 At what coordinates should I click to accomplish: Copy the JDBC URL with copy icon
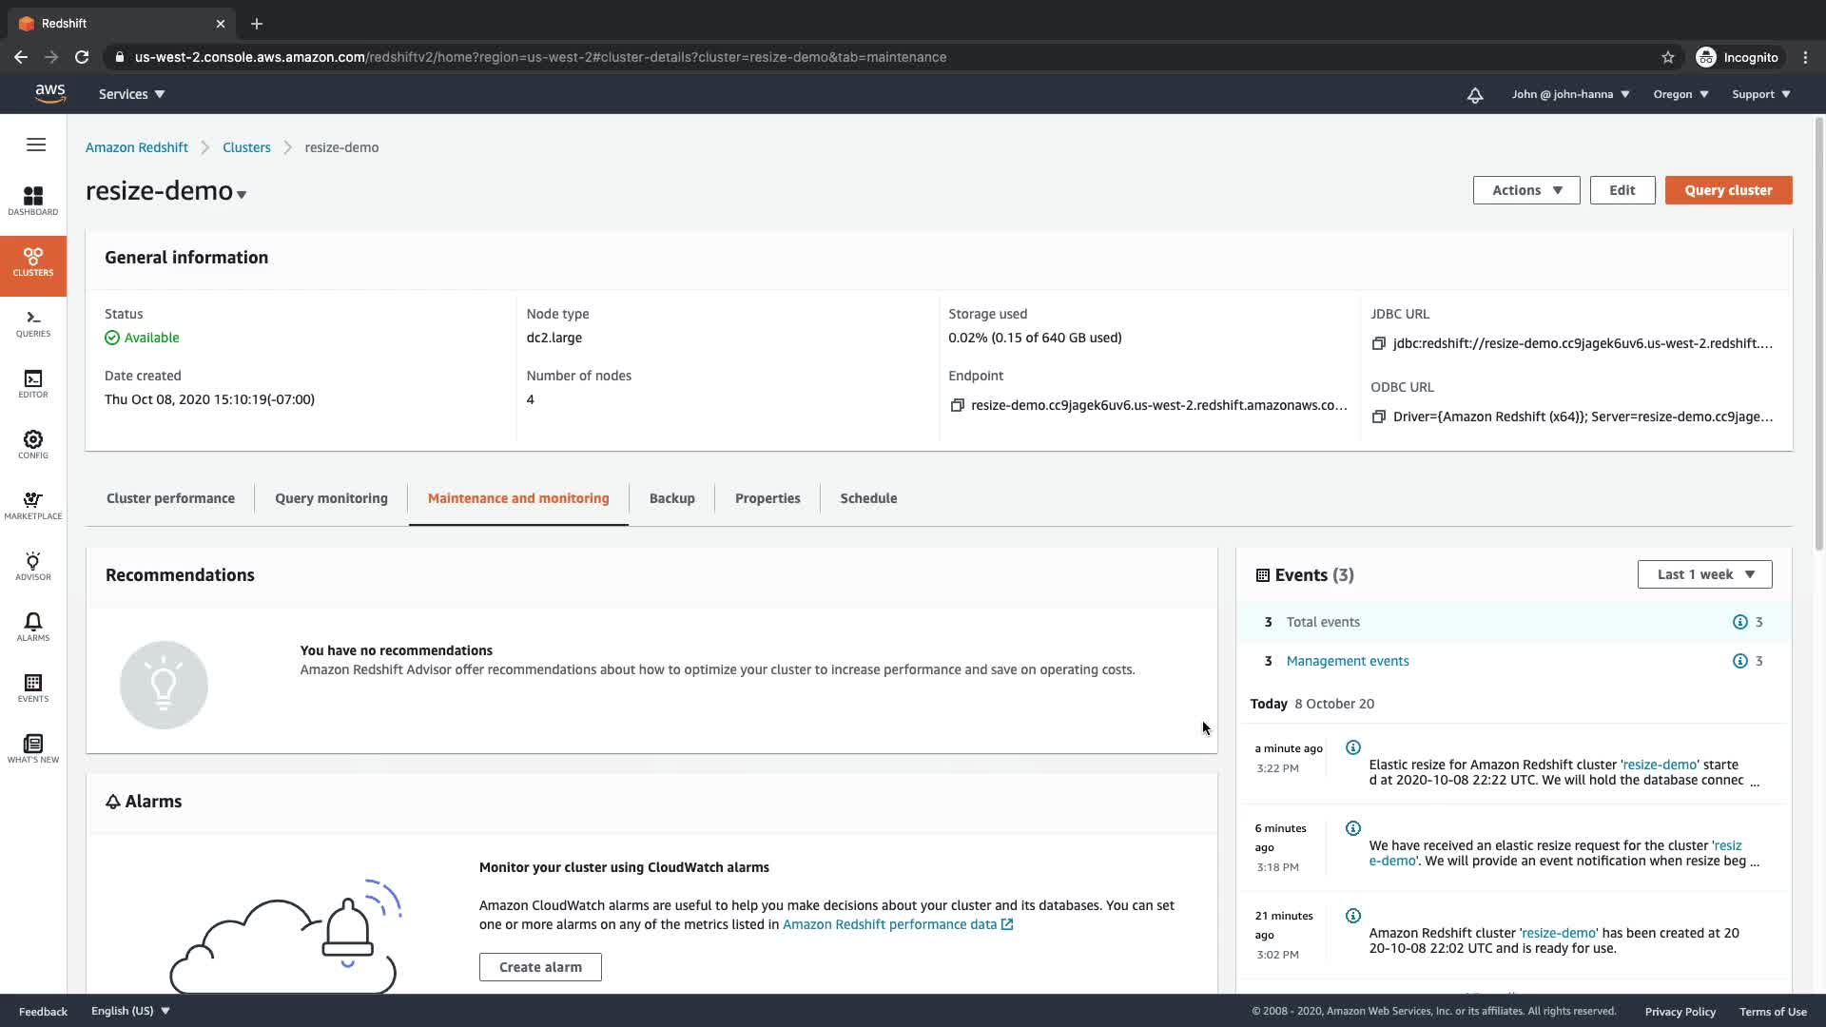click(1378, 343)
